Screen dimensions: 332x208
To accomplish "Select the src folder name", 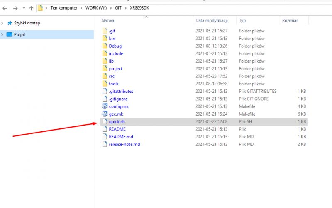I will point(112,76).
